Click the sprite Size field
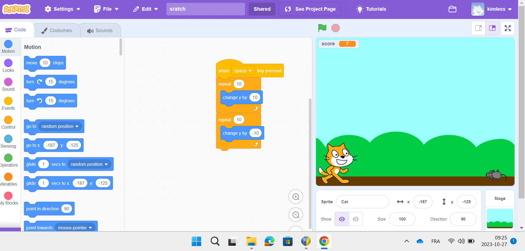 pyautogui.click(x=402, y=219)
